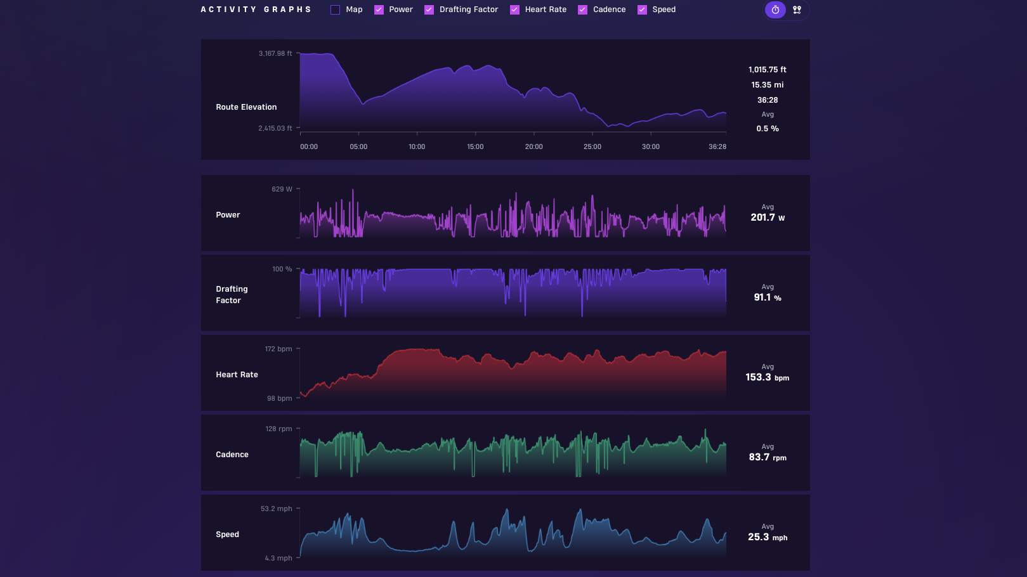Click the "100 %" drafting axis maximum
This screenshot has height=577, width=1027.
[282, 269]
